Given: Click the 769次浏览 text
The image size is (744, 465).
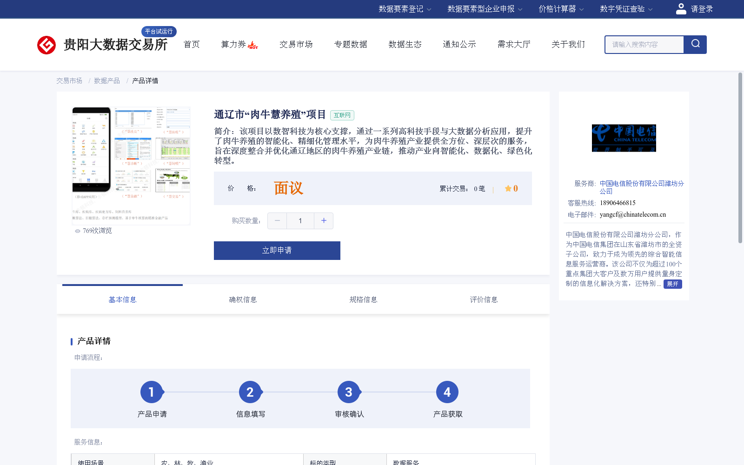Looking at the screenshot, I should coord(97,231).
